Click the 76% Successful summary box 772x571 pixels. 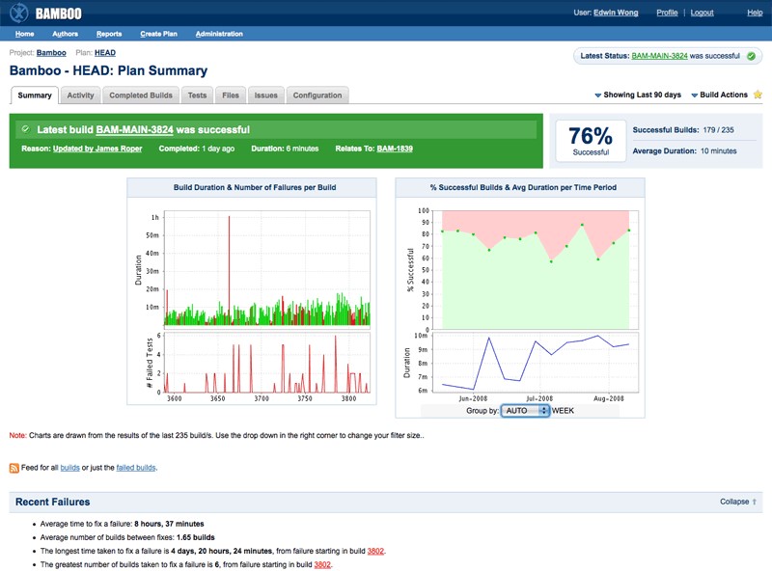click(x=590, y=141)
